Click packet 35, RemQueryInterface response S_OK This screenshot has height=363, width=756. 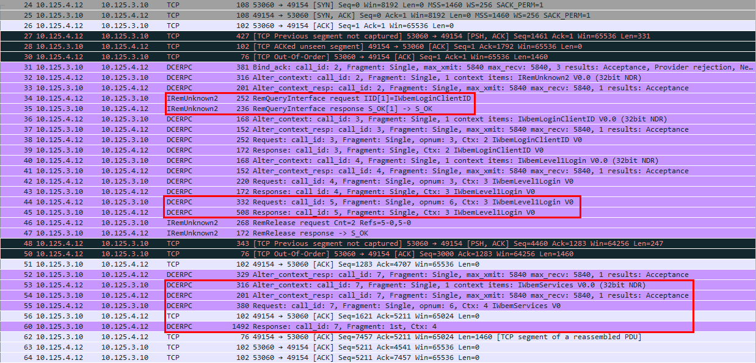point(366,109)
